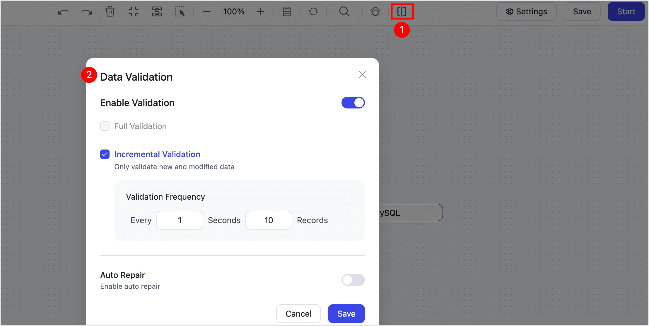Select the MySQL node on canvas

click(411, 213)
